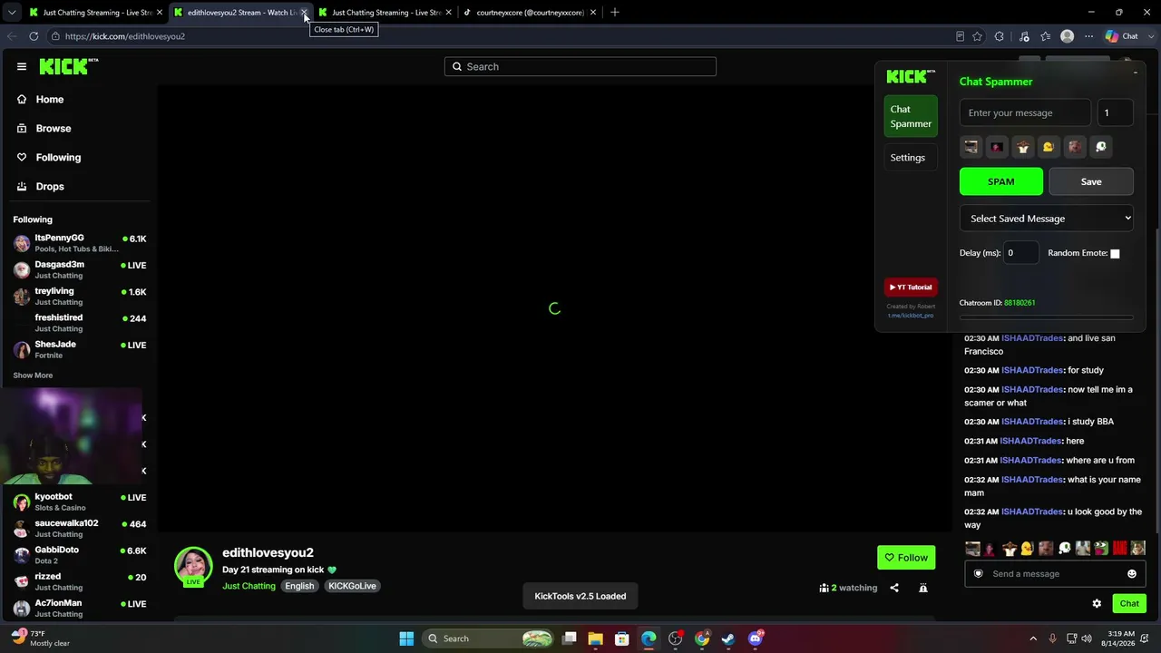Image resolution: width=1161 pixels, height=653 pixels.
Task: Bookmark this page with star icon
Action: pyautogui.click(x=977, y=36)
